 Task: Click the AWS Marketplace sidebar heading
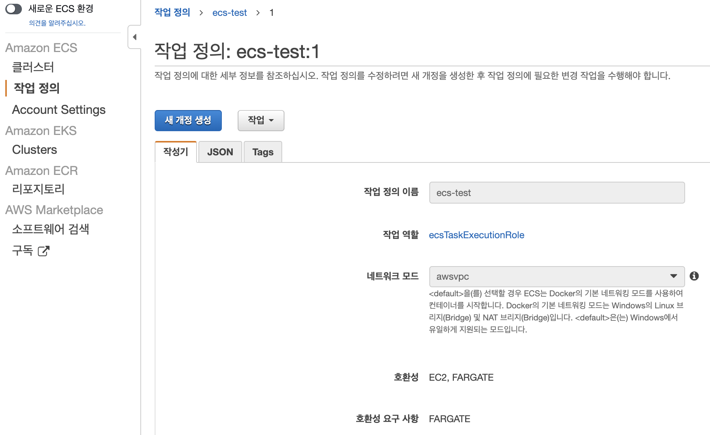(54, 210)
